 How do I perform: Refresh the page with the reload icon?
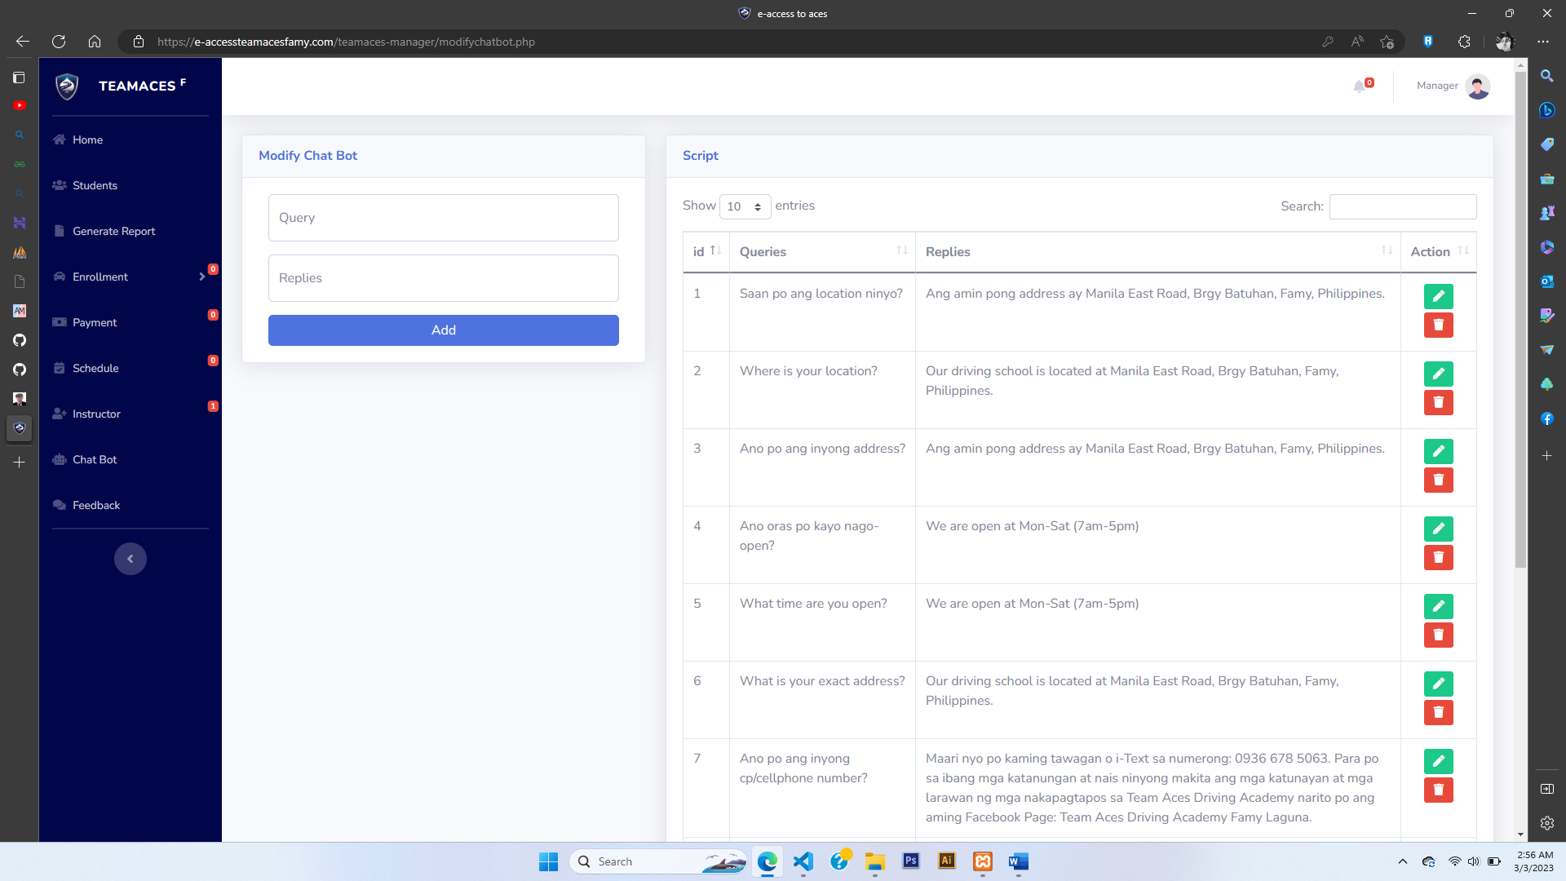[x=58, y=42]
